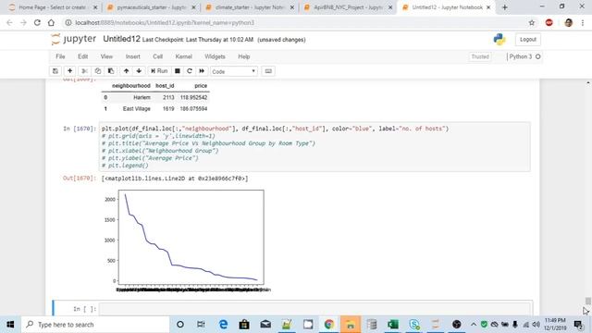592x333 pixels.
Task: Click the East Village table cell
Action: (136, 109)
